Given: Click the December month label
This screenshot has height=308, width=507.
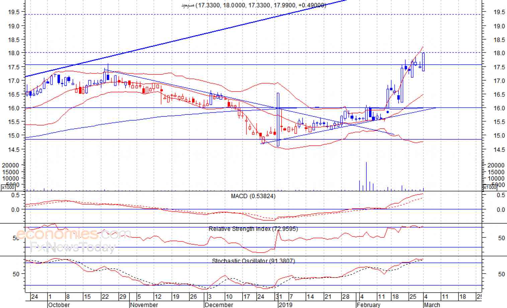Looking at the screenshot, I should point(219,305).
